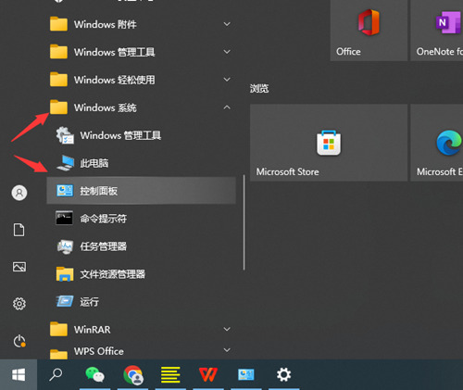Expand the WPS Office folder chevron
Screen dimensions: 463x390
227,350
